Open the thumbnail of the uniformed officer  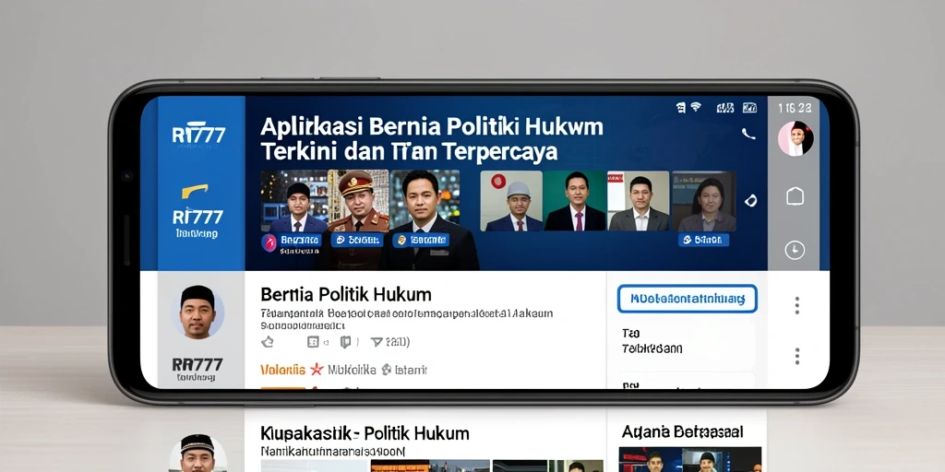click(359, 201)
